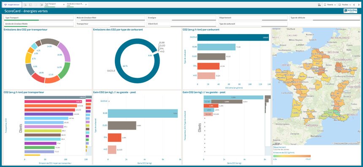Open the Enseigne filter pane
Viewport: 363px width, 167px height.
pyautogui.click(x=181, y=18)
